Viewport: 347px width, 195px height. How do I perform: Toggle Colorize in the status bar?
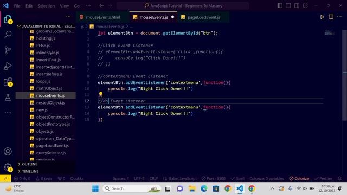(299, 178)
